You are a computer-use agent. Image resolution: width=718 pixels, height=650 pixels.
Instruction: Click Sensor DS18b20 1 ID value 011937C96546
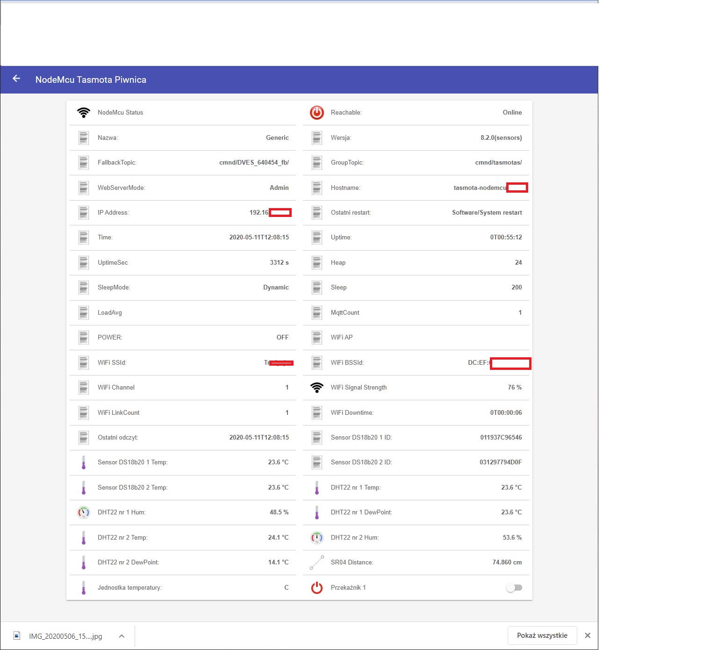point(501,438)
